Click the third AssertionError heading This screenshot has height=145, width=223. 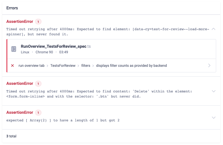[x=20, y=112]
